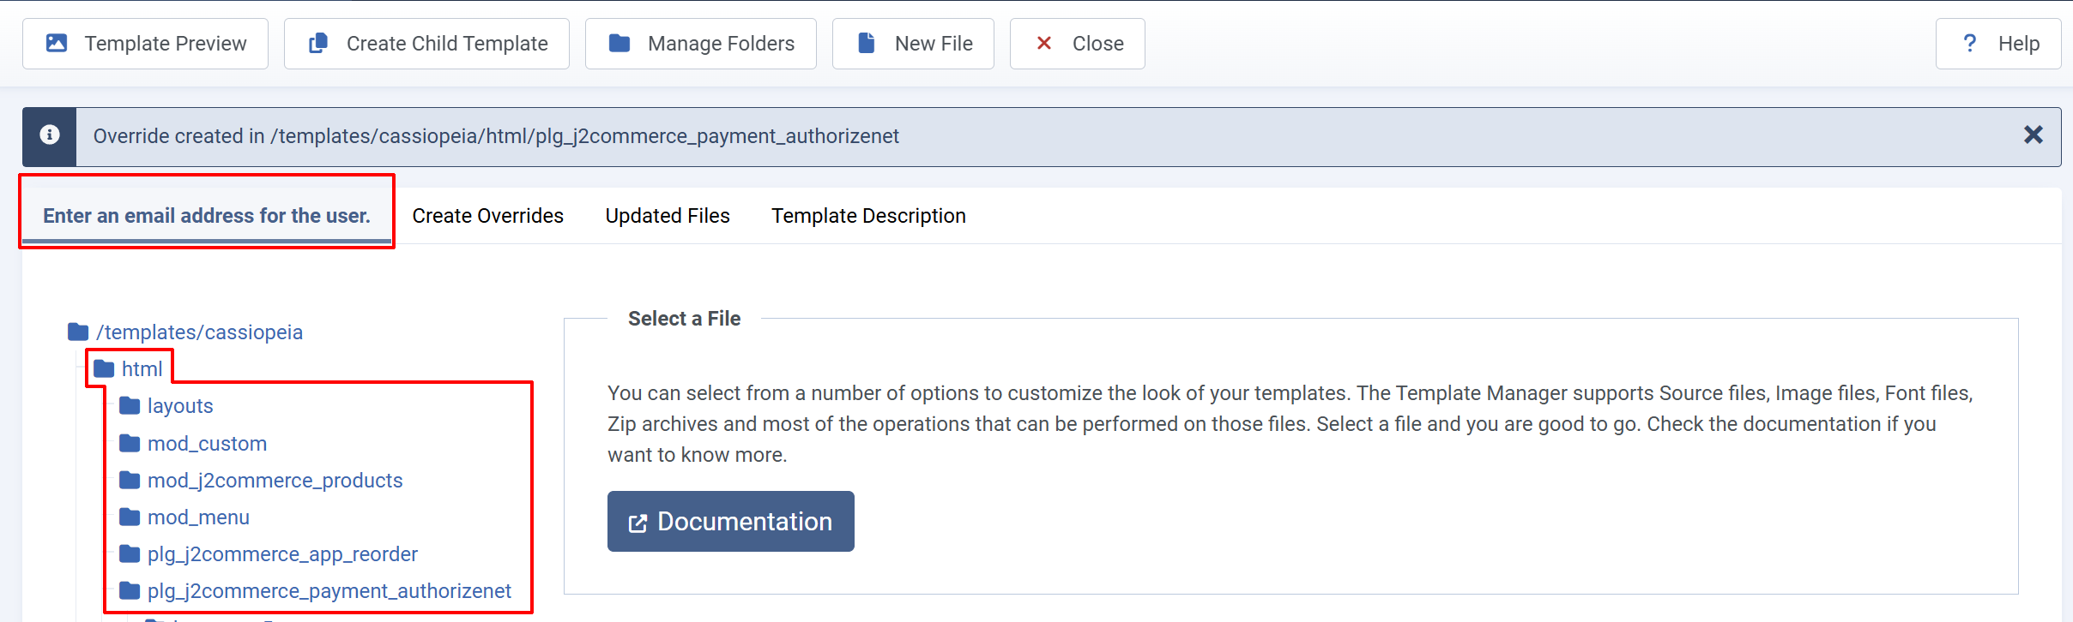The image size is (2073, 622).
Task: Expand the html folder in tree
Action: click(x=129, y=369)
